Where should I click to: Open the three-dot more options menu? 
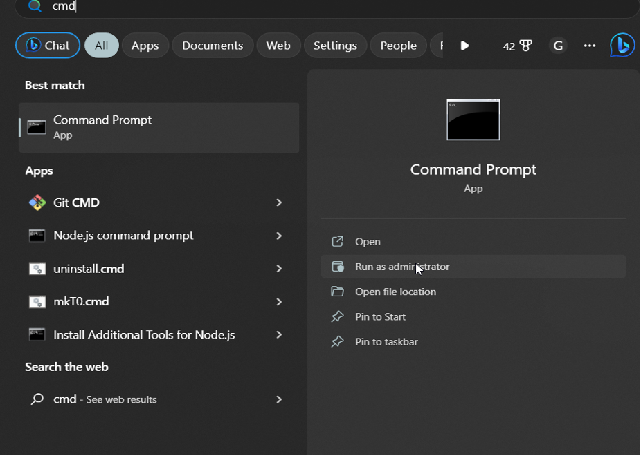click(590, 46)
